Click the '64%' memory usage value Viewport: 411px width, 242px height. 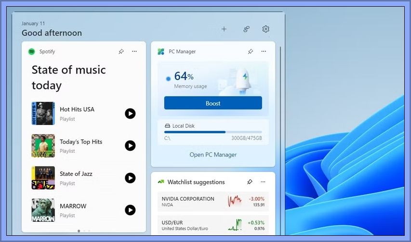click(184, 76)
